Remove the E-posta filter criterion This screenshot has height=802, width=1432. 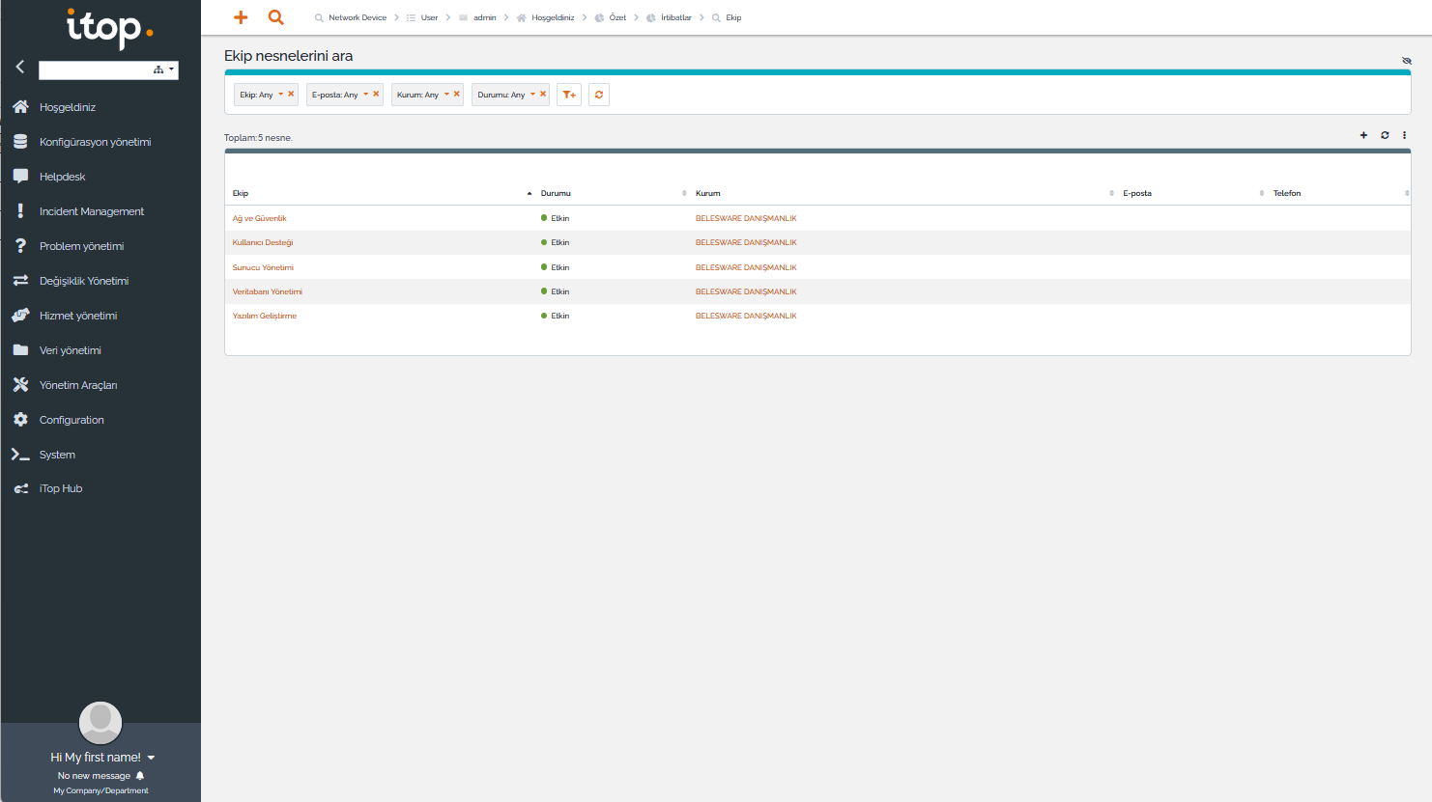pyautogui.click(x=376, y=94)
